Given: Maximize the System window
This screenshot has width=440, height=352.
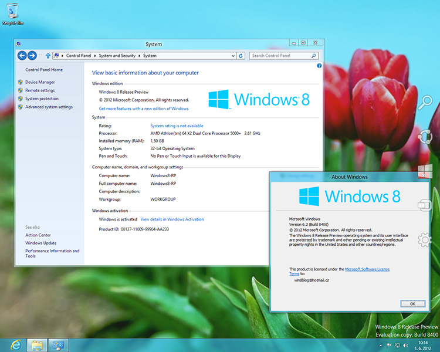Looking at the screenshot, I should point(303,43).
